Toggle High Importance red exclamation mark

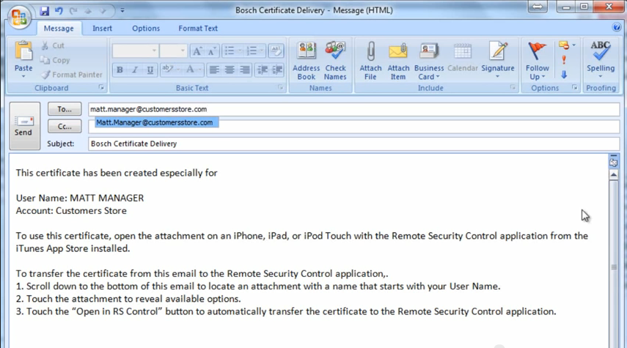(x=564, y=60)
